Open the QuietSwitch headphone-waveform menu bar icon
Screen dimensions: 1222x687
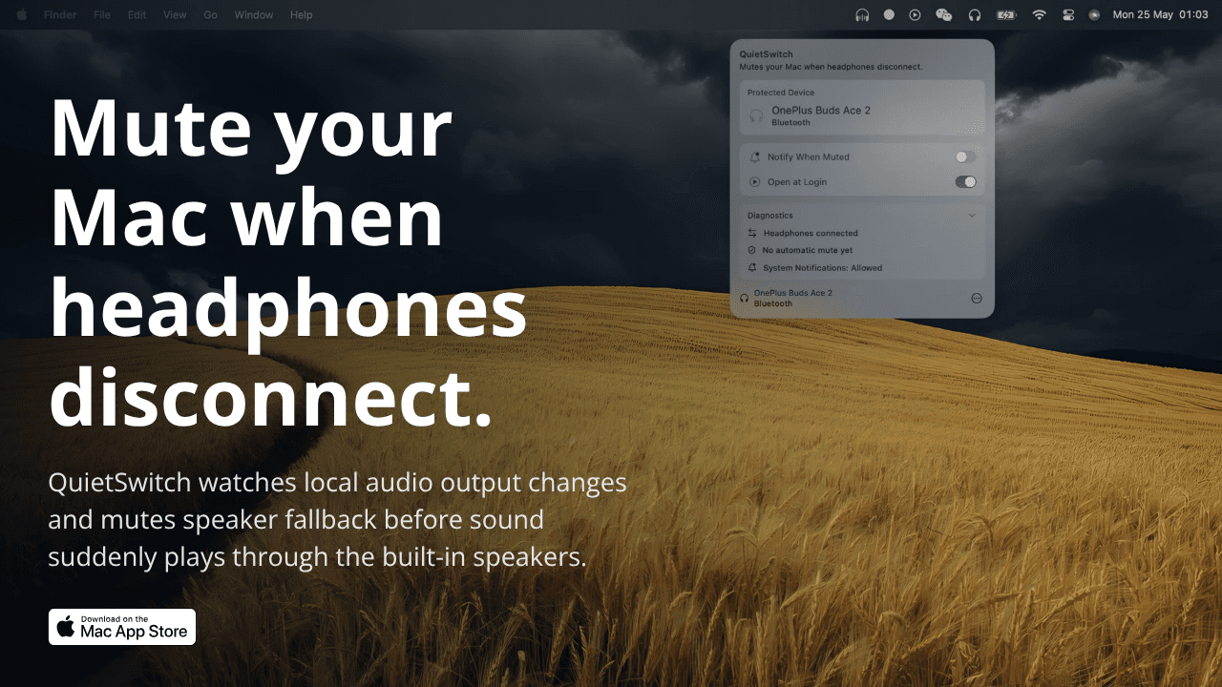coord(862,15)
